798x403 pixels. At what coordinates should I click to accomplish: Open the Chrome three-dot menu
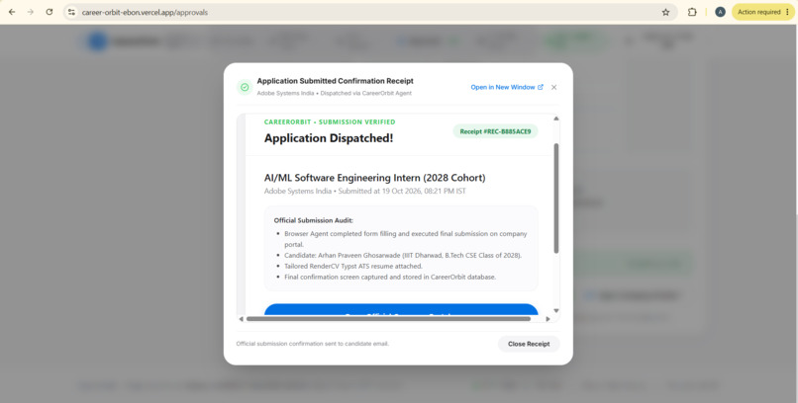[787, 12]
